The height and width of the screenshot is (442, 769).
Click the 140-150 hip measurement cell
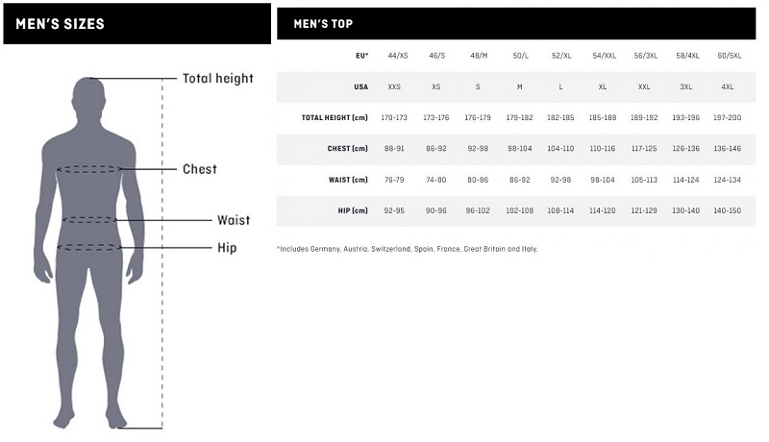point(728,210)
